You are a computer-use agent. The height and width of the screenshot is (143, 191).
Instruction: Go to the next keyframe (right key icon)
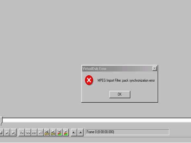coord(53,133)
